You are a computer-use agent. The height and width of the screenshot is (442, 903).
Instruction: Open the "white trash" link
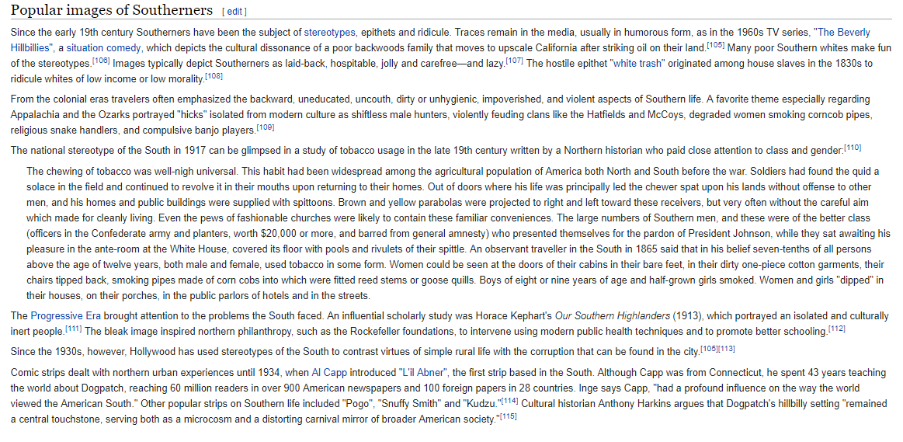coord(638,64)
